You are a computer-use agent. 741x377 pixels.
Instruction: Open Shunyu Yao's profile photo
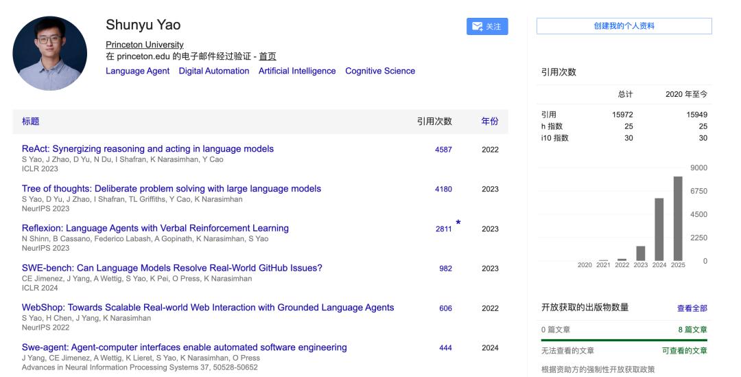click(x=50, y=54)
